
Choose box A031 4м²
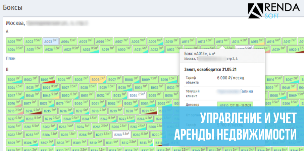point(141,49)
